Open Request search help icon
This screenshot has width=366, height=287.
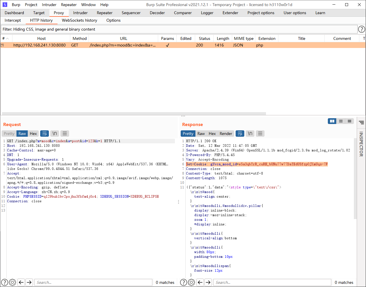coord(5,282)
